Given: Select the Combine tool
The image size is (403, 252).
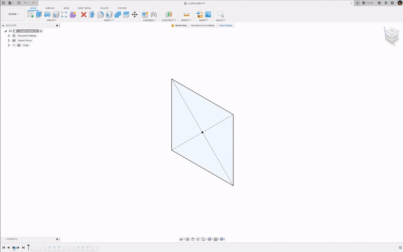Looking at the screenshot, I should tap(117, 15).
